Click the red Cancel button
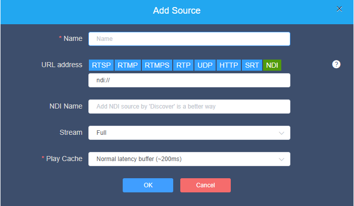This screenshot has width=354, height=206. coord(206,185)
